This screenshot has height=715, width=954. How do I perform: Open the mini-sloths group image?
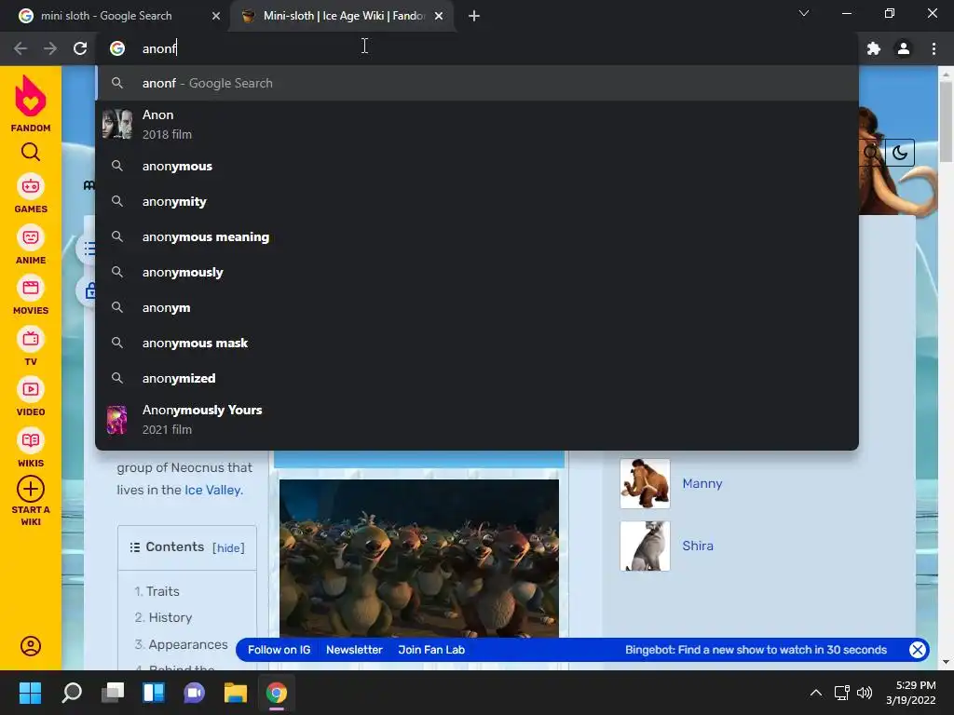(419, 559)
